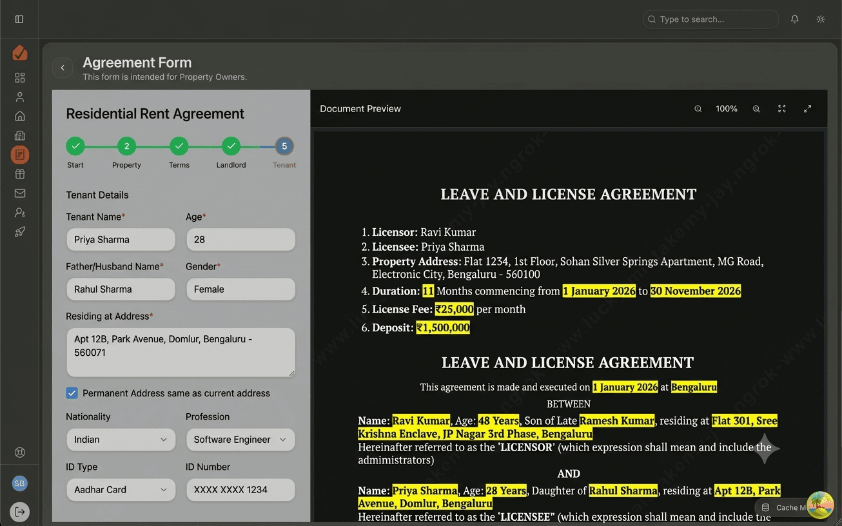Image resolution: width=842 pixels, height=526 pixels.
Task: Click the Tenant Name field
Action: point(121,240)
